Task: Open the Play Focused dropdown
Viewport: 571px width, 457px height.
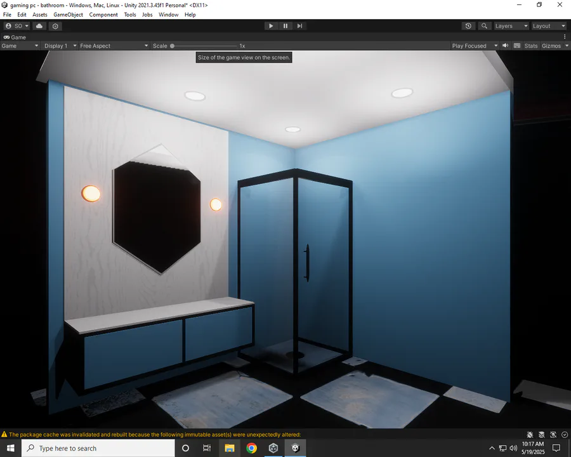Action: tap(475, 46)
